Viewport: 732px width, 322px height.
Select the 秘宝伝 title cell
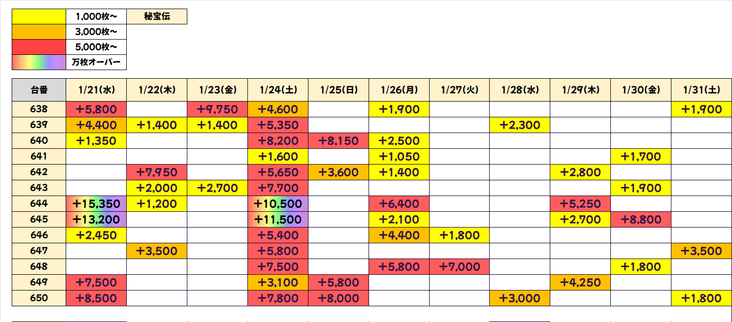[x=157, y=17]
